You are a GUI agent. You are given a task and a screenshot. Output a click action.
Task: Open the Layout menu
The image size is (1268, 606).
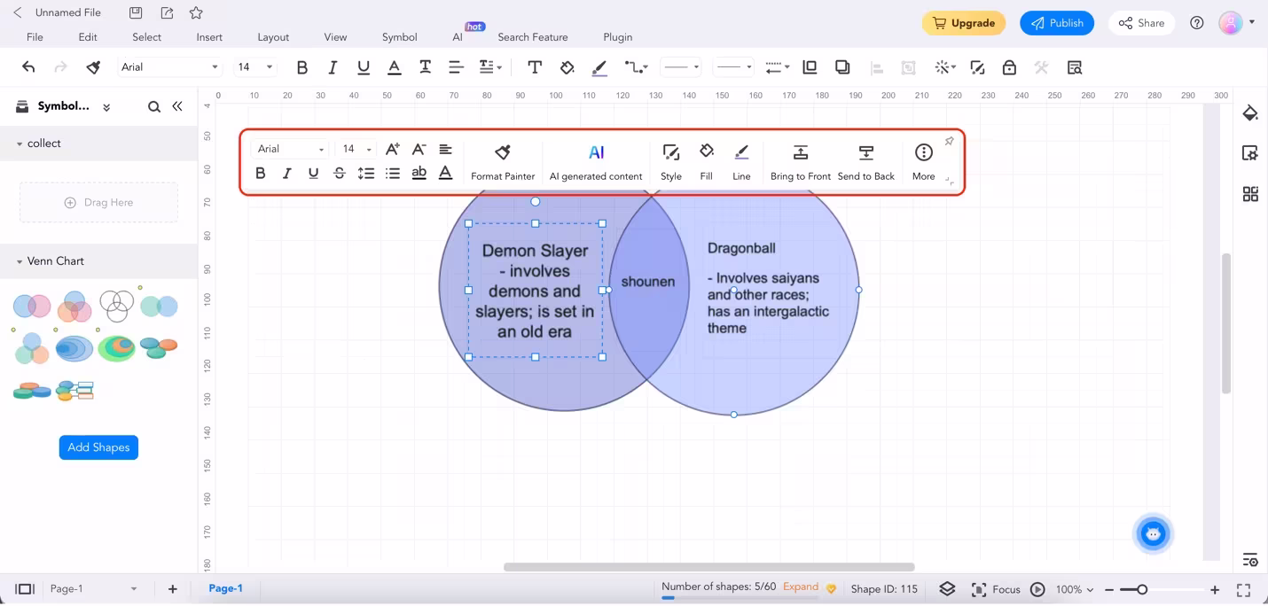(273, 37)
